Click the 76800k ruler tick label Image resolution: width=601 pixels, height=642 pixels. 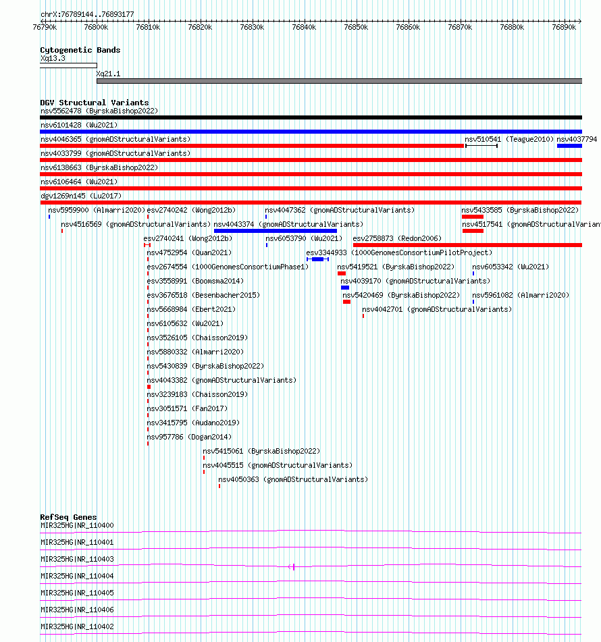pyautogui.click(x=96, y=28)
